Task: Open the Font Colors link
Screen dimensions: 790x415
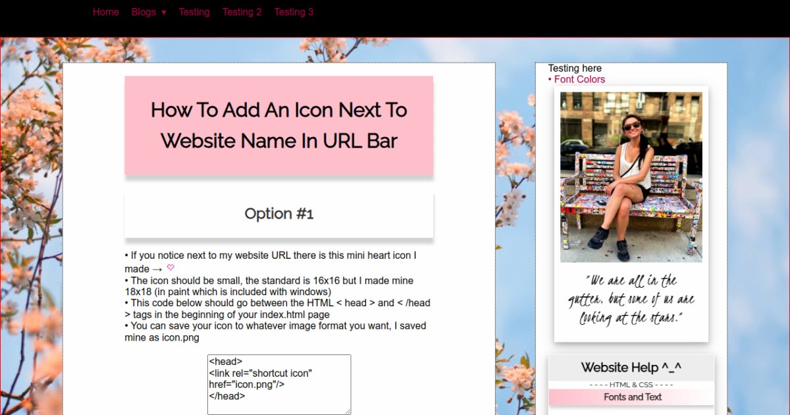Action: click(x=579, y=80)
